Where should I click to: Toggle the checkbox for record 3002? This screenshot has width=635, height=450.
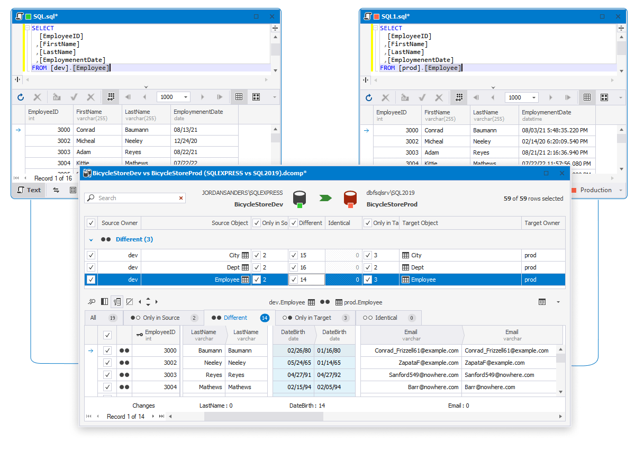(107, 363)
